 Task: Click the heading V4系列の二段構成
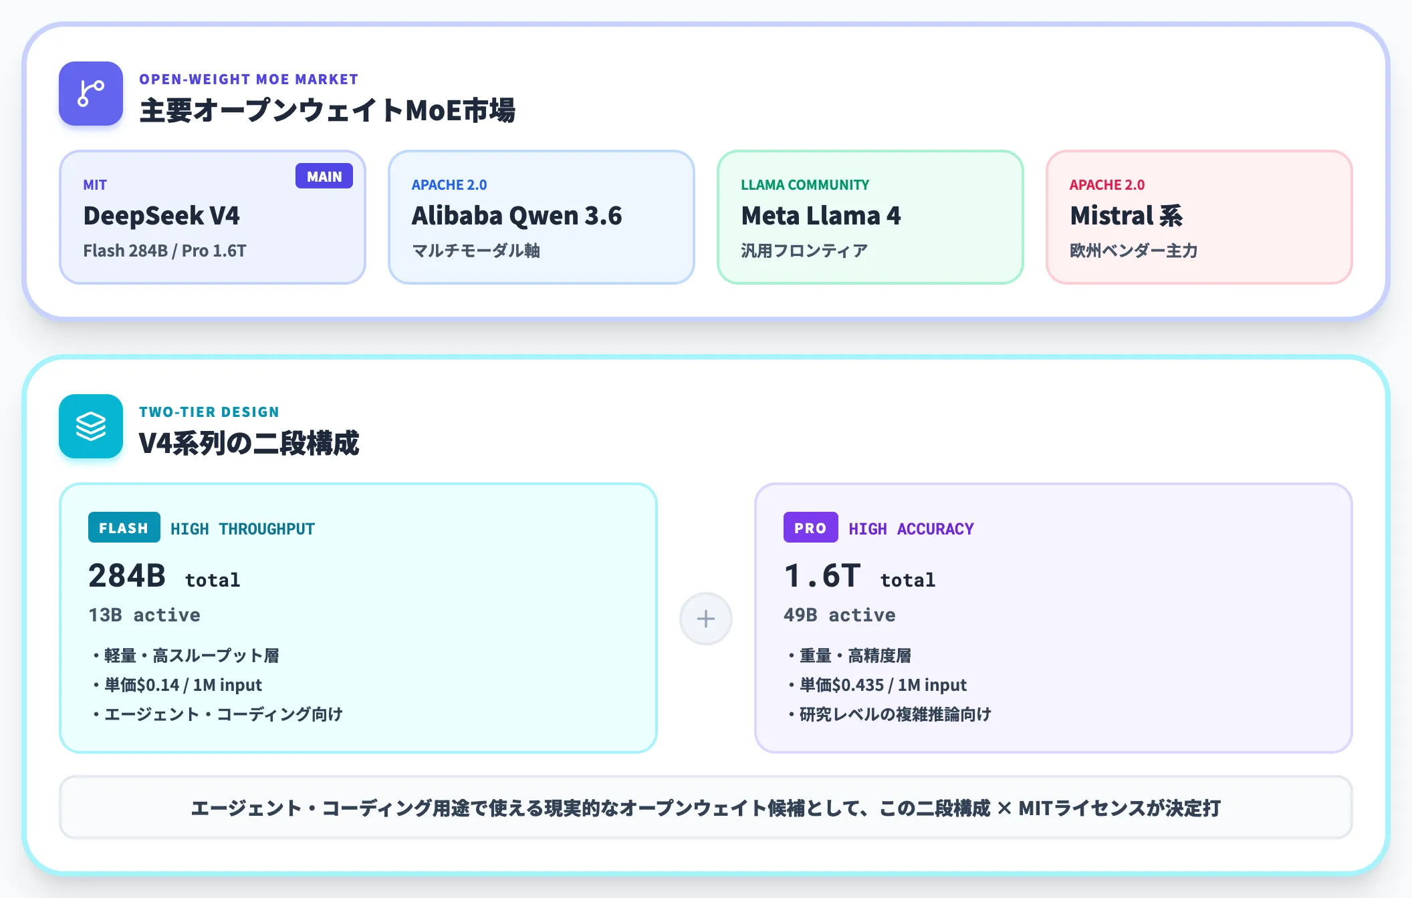tap(249, 443)
